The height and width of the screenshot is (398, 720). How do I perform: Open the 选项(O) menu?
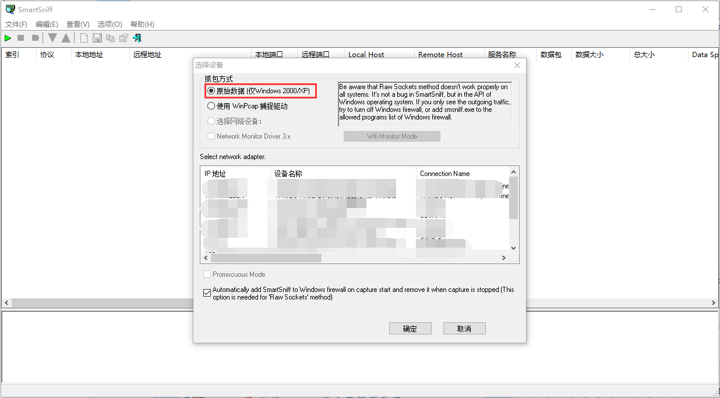(110, 24)
